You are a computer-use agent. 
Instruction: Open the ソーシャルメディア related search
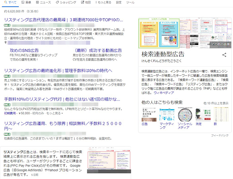[185, 118]
